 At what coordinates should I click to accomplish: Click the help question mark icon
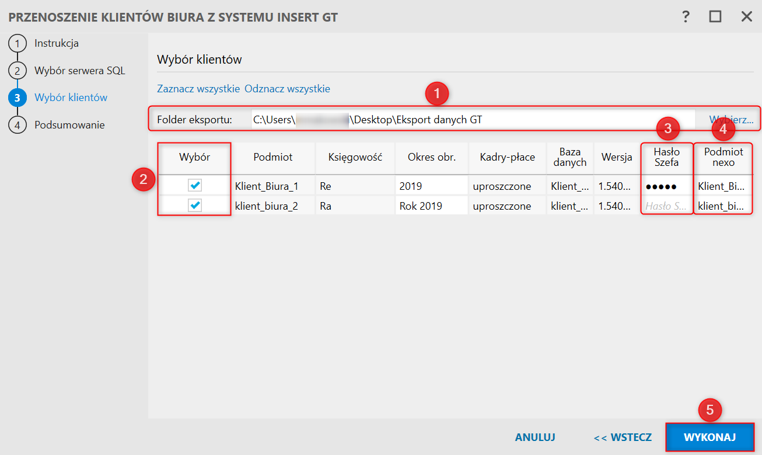[x=686, y=16]
